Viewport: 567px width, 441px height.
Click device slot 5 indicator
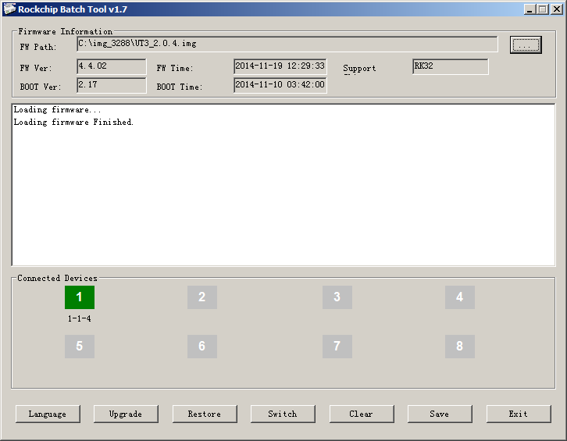79,347
